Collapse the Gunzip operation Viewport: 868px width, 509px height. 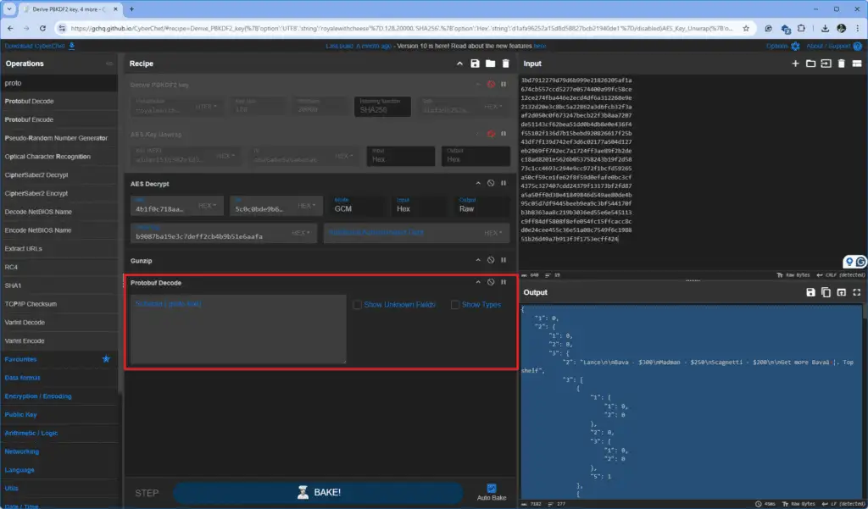478,260
